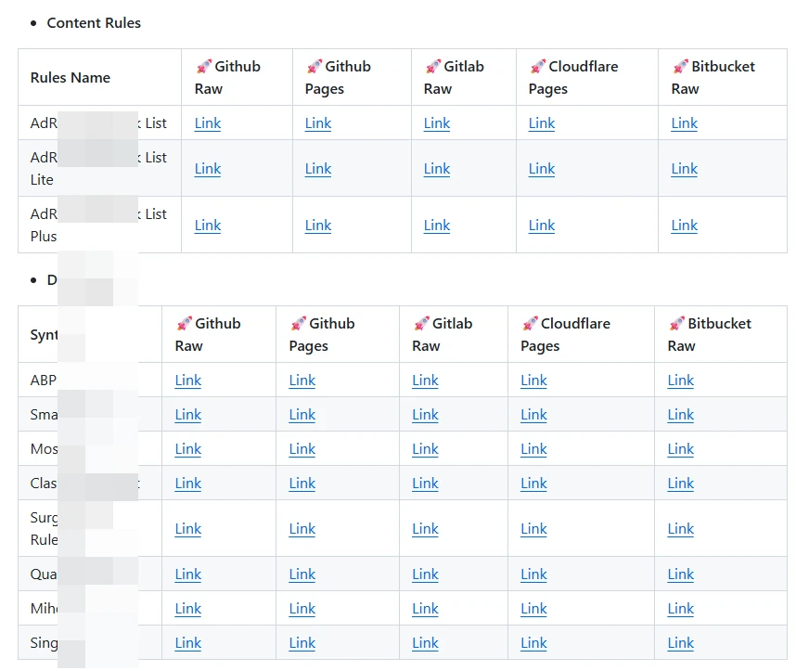Open the Bitbucket Raw link in the Surg row
This screenshot has height=671, width=796.
click(x=680, y=529)
